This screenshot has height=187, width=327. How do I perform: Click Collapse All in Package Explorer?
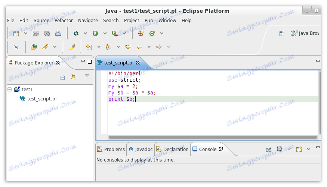[x=62, y=78]
